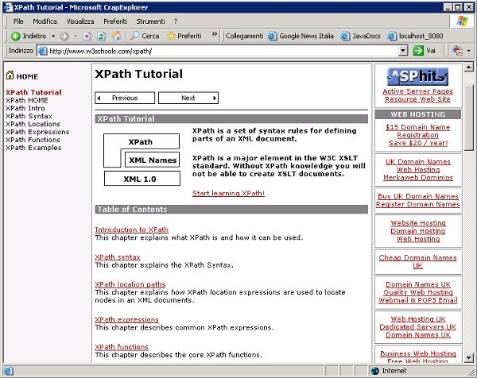Image resolution: width=477 pixels, height=378 pixels.
Task: Open the Strumenti menu
Action: click(x=150, y=21)
